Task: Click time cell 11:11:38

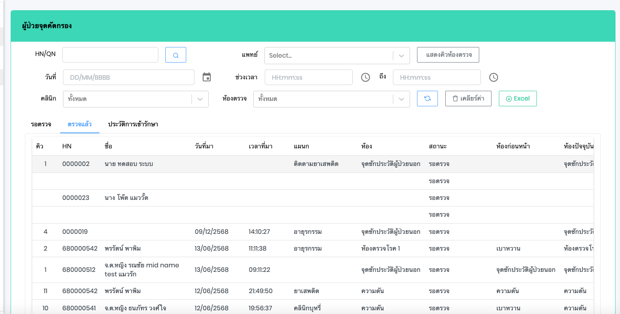Action: click(257, 249)
